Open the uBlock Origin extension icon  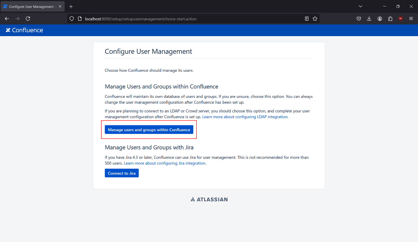pyautogui.click(x=401, y=19)
